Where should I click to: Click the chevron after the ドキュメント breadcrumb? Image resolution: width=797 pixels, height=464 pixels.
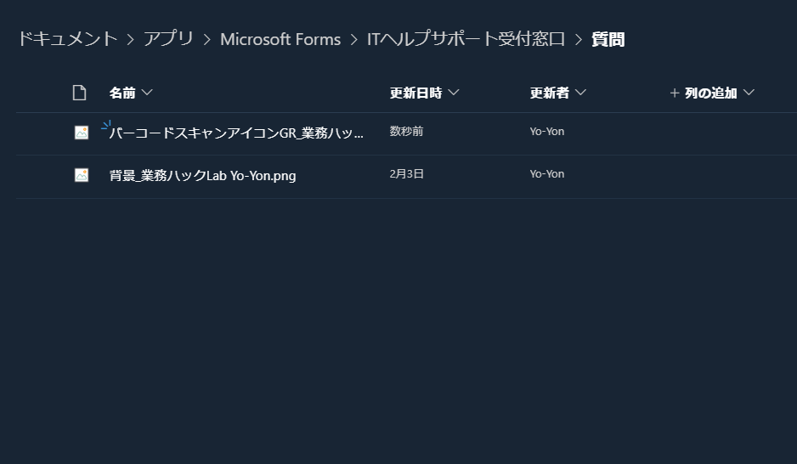(x=131, y=40)
